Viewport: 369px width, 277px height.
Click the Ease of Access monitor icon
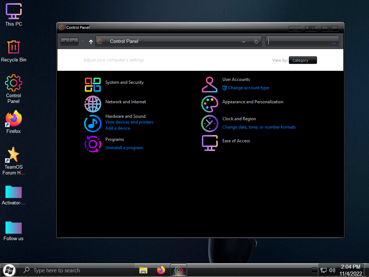click(209, 143)
